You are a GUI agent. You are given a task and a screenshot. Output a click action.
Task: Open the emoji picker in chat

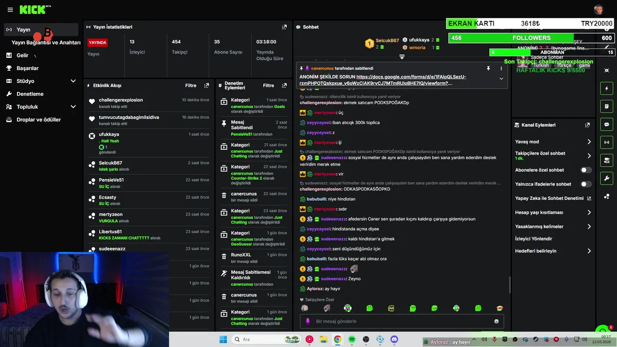coord(496,321)
